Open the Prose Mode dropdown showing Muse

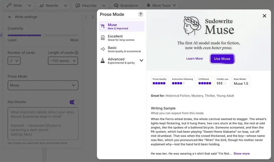(x=43, y=85)
